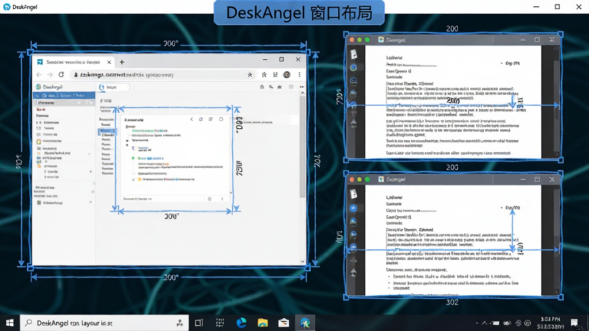Open the browser profile avatar
Image resolution: width=589 pixels, height=331 pixels.
tap(286, 75)
